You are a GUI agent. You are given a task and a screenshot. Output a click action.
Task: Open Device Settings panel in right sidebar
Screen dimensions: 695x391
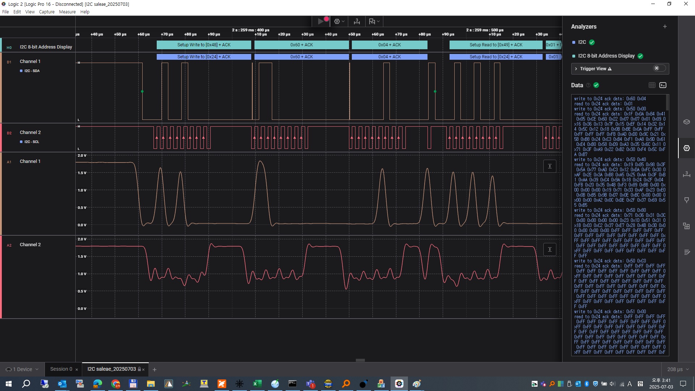(x=686, y=122)
